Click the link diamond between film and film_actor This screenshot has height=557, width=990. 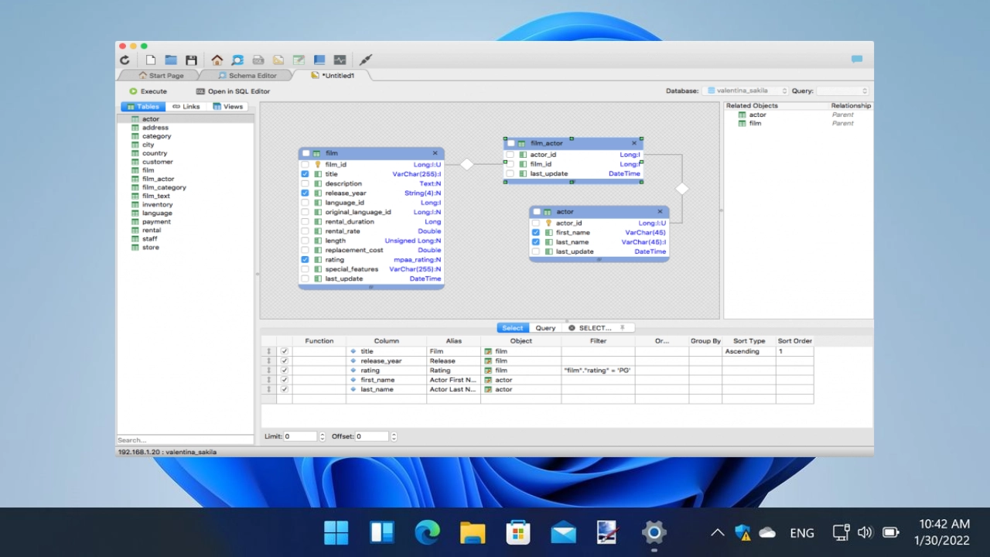pyautogui.click(x=466, y=164)
